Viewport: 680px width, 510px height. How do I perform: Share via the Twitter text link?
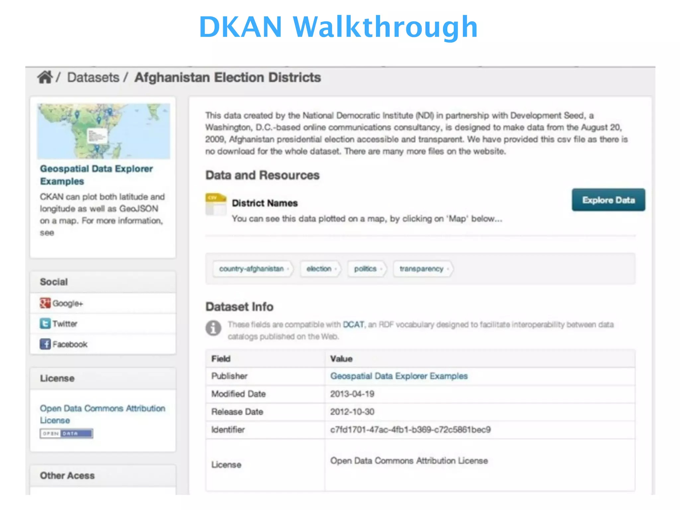pyautogui.click(x=65, y=324)
